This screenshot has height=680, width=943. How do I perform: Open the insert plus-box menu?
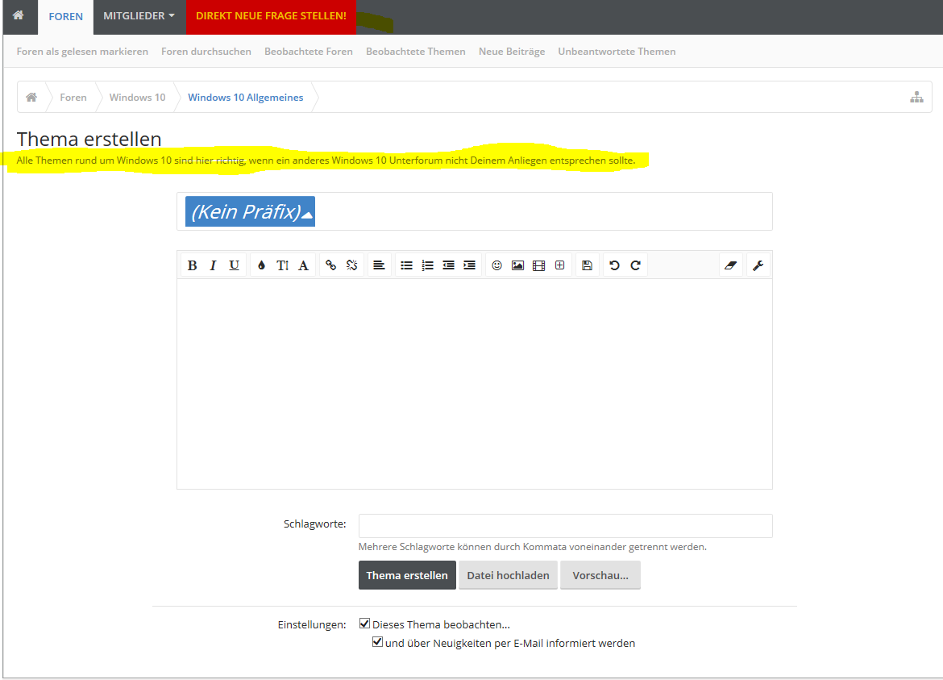click(x=560, y=265)
